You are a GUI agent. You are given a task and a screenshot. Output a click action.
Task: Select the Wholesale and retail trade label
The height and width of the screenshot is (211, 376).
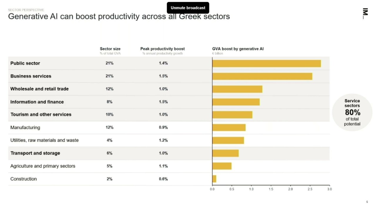click(39, 89)
